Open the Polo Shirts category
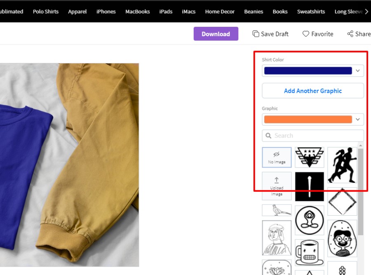This screenshot has height=275, width=371. point(46,12)
